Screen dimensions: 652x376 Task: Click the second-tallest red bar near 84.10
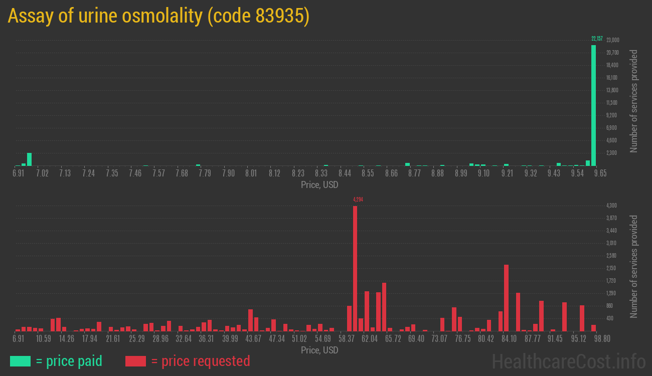tap(506, 298)
